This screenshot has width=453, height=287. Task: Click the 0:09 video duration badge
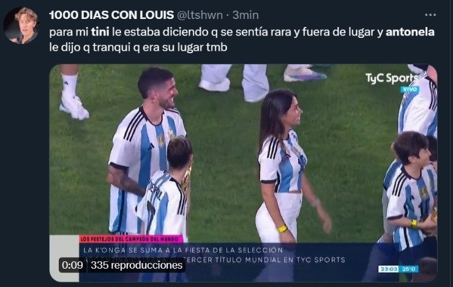point(72,265)
